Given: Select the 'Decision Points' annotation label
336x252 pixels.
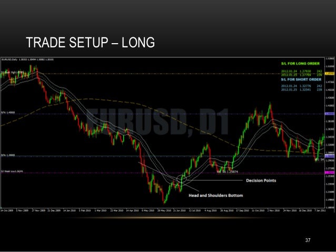Looking at the screenshot, I should [261, 180].
